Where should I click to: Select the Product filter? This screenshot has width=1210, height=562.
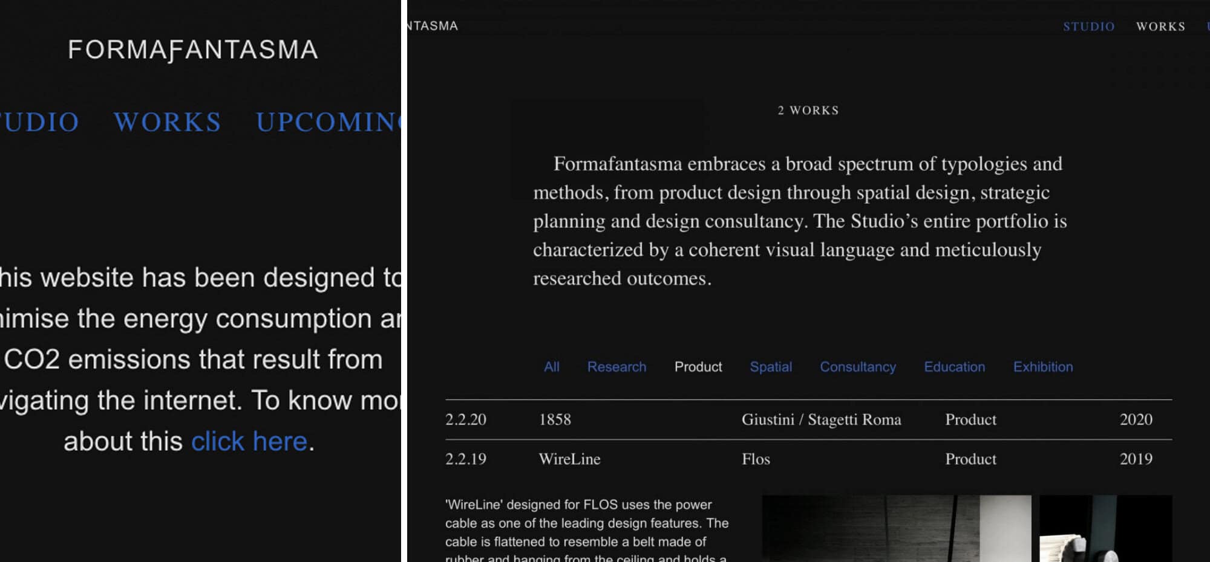(x=698, y=367)
